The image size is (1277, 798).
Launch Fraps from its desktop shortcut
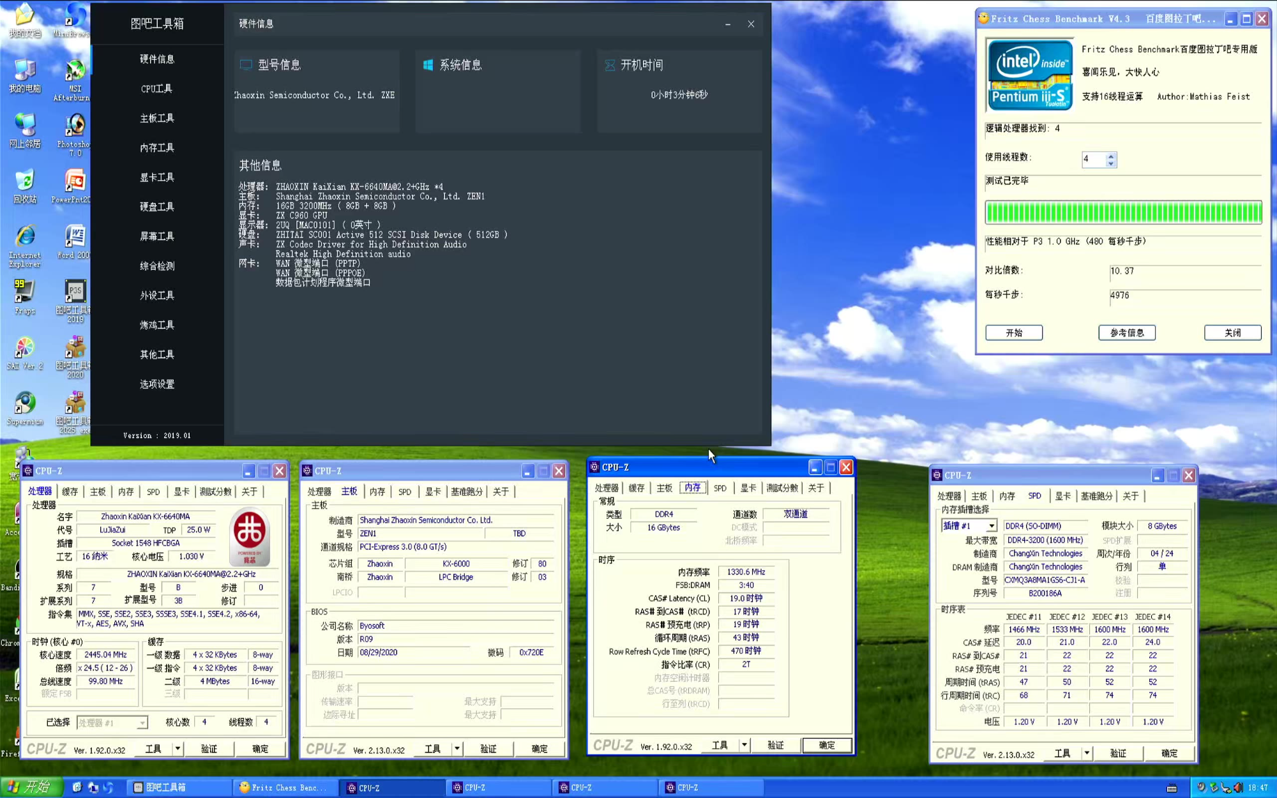[24, 297]
